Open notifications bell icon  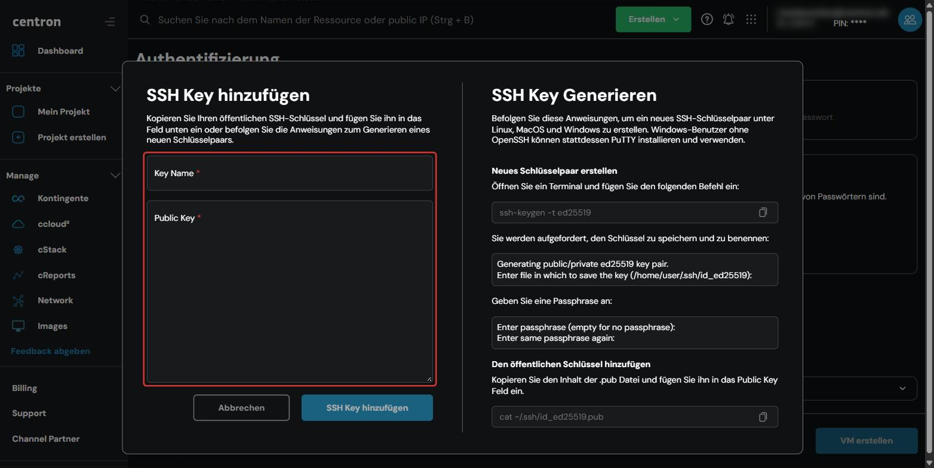(x=729, y=19)
